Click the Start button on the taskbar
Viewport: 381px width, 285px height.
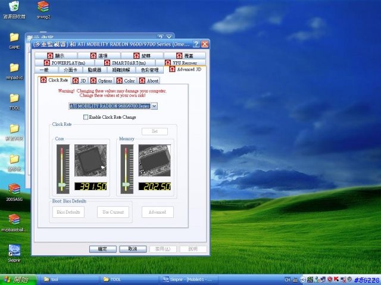(17, 280)
